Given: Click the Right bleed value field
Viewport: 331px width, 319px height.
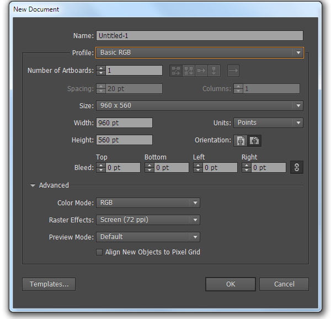Looking at the screenshot, I should coord(269,168).
